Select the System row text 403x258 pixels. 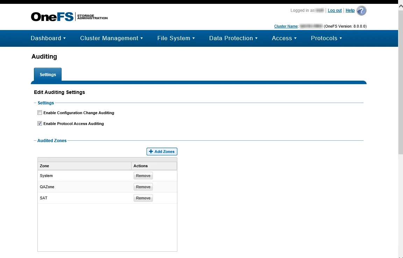coord(46,176)
